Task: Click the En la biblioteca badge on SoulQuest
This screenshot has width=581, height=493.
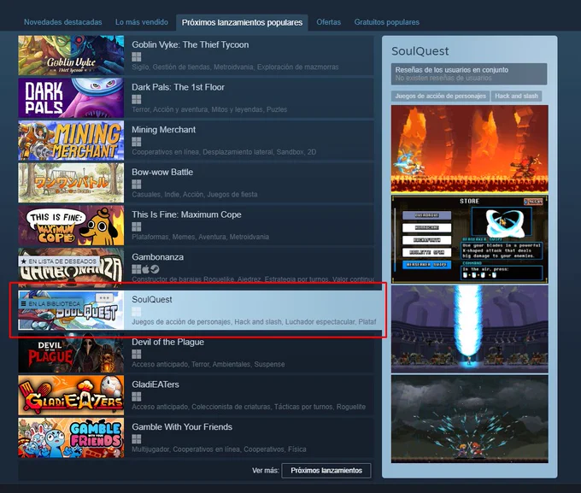Action: coord(50,303)
